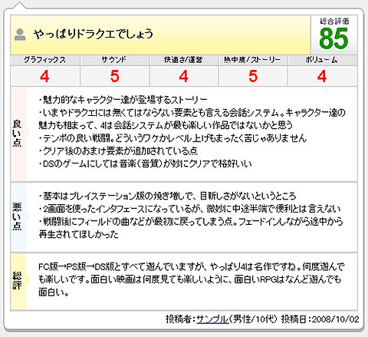Open the サンプル poster profile link
This screenshot has width=368, height=337.
(212, 319)
